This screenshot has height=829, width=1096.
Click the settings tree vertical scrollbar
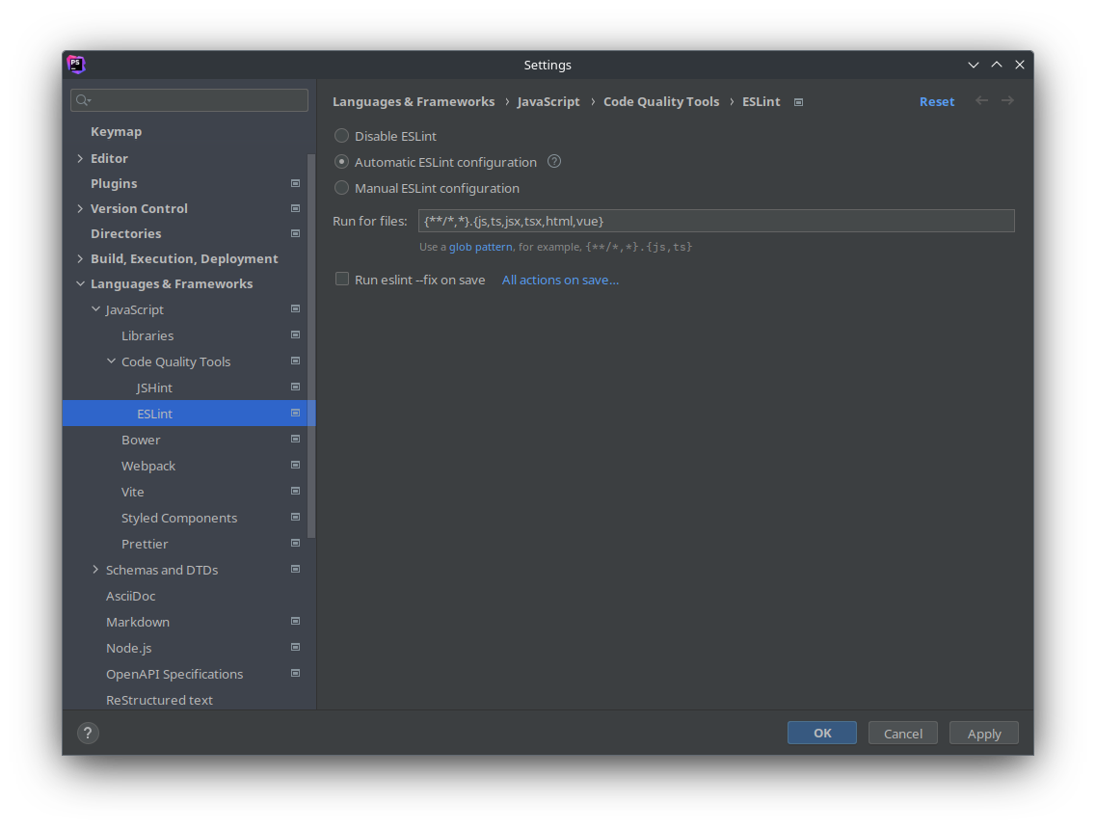(x=311, y=346)
